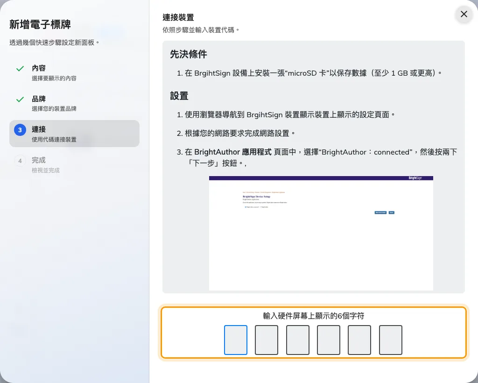Click the 選擇要顯示的內容 step description
This screenshot has width=478, height=383.
pyautogui.click(x=54, y=78)
